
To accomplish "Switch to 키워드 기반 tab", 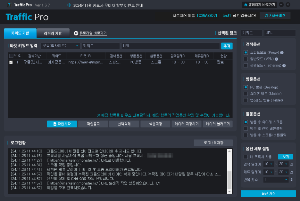I will [20, 33].
